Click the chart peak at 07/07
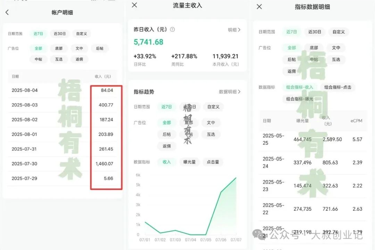 pos(236,178)
